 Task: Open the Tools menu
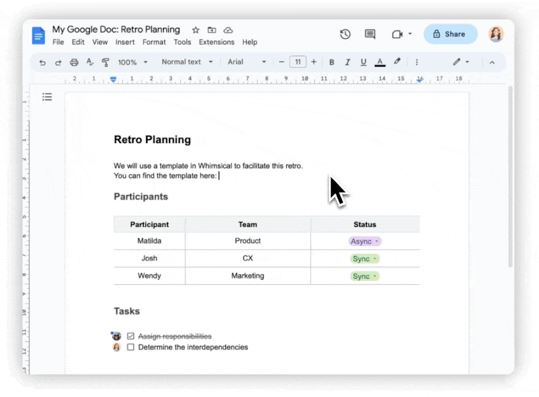[182, 42]
